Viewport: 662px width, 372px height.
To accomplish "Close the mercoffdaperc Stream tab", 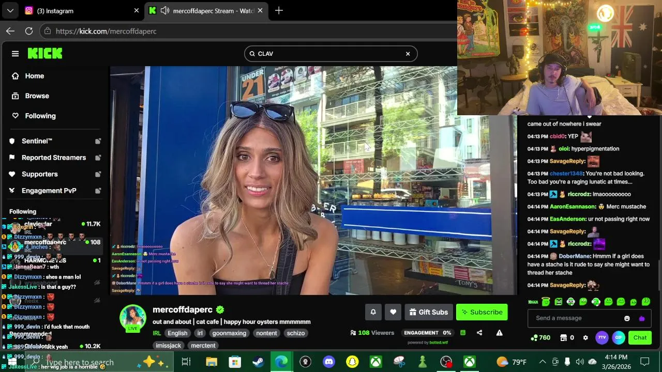I will tap(260, 10).
